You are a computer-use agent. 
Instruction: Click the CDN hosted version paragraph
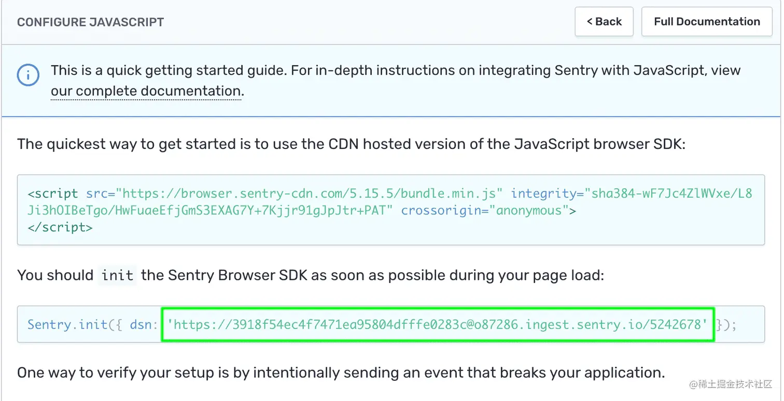351,144
